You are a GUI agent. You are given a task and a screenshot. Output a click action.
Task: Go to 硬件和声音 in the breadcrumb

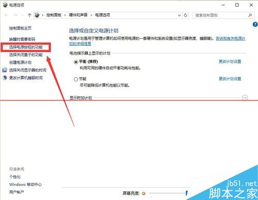pos(78,15)
